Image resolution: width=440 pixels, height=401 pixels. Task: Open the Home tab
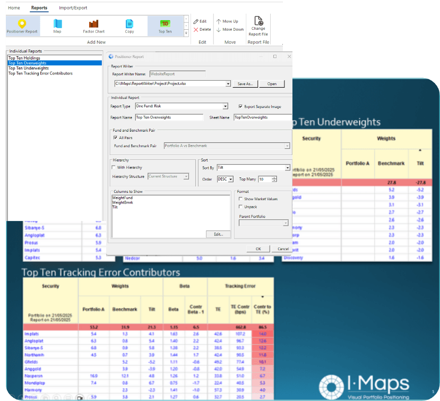point(14,8)
